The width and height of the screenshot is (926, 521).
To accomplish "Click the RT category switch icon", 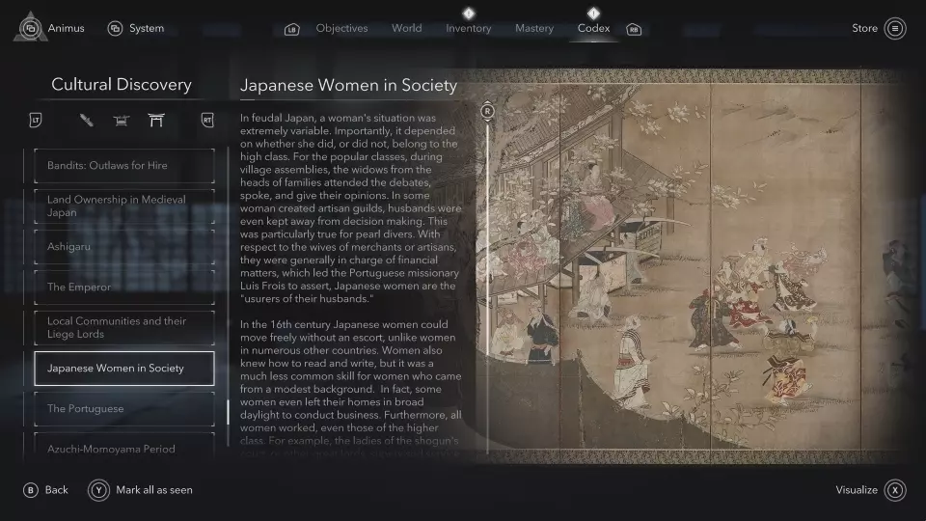I will click(x=207, y=121).
